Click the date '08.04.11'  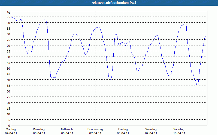pyautogui.click(x=123, y=133)
